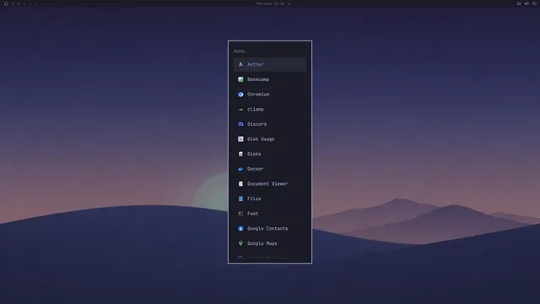Screen dimensions: 540x304
Task: Open the menu icon at top-left of bar
Action: click(6, 3)
